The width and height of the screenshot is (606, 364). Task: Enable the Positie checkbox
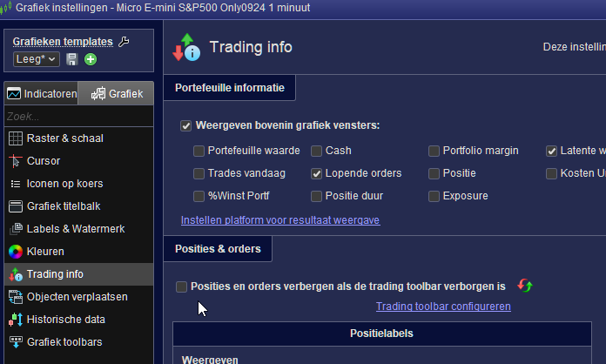click(434, 173)
